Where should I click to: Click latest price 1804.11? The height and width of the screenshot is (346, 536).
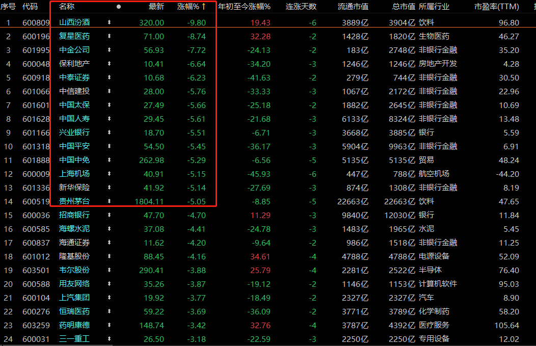click(x=149, y=202)
